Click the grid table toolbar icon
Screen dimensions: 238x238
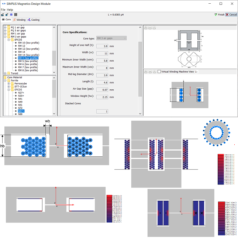[x=16, y=14]
